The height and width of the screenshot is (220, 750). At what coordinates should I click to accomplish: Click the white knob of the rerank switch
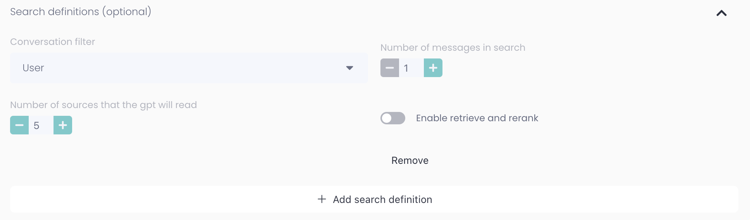(387, 118)
